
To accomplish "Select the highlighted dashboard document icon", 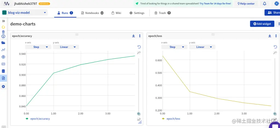I will click(3, 78).
